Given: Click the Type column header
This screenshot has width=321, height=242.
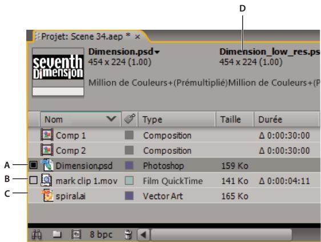Looking at the screenshot, I should point(176,119).
